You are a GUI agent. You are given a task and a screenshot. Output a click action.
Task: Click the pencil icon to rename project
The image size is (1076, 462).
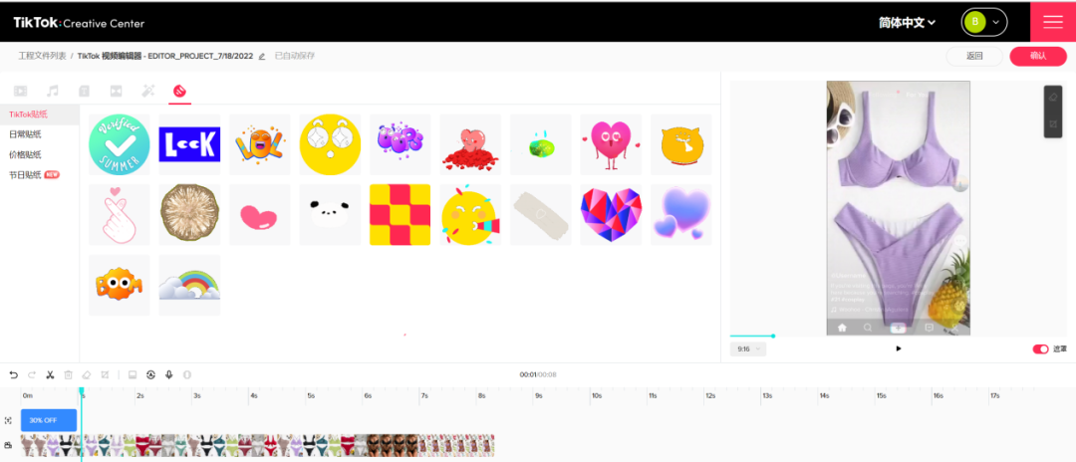(x=262, y=57)
